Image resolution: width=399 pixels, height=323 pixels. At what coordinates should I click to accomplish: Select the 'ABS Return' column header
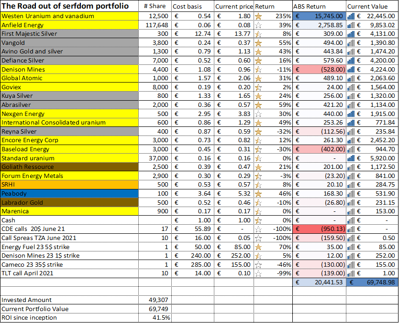coord(319,6)
